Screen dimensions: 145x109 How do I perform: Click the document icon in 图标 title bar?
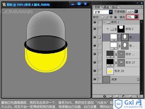click(x=4, y=4)
